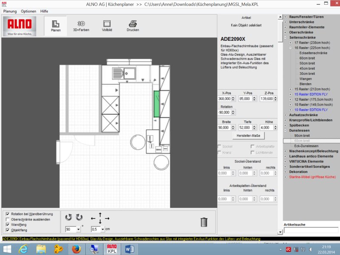Open Firefox from the taskbar
Image resolution: width=340 pixels, height=255 pixels.
click(76, 249)
